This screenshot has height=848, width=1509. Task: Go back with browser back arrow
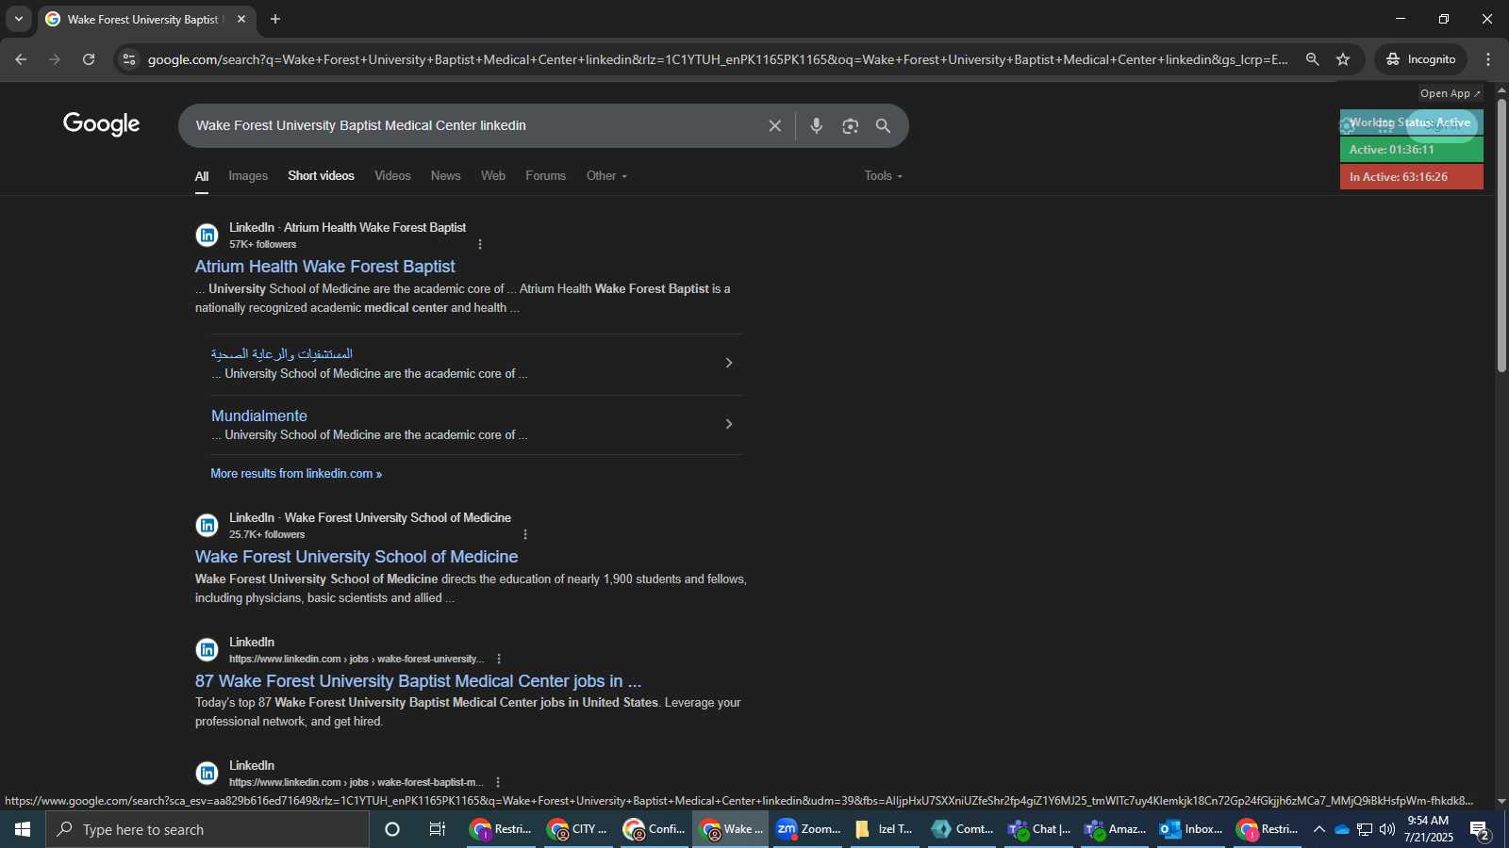pos(21,59)
